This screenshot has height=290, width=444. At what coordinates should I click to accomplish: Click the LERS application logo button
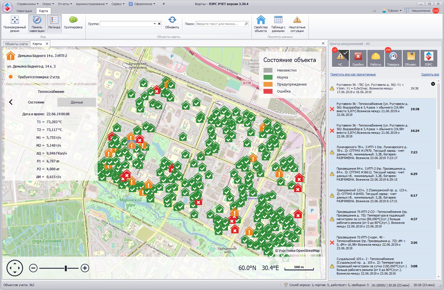(7, 7)
